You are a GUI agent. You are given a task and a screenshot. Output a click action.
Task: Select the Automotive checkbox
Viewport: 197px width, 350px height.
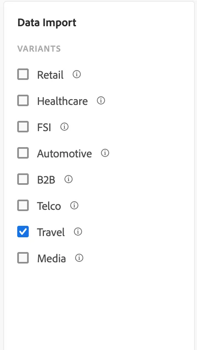tap(23, 153)
